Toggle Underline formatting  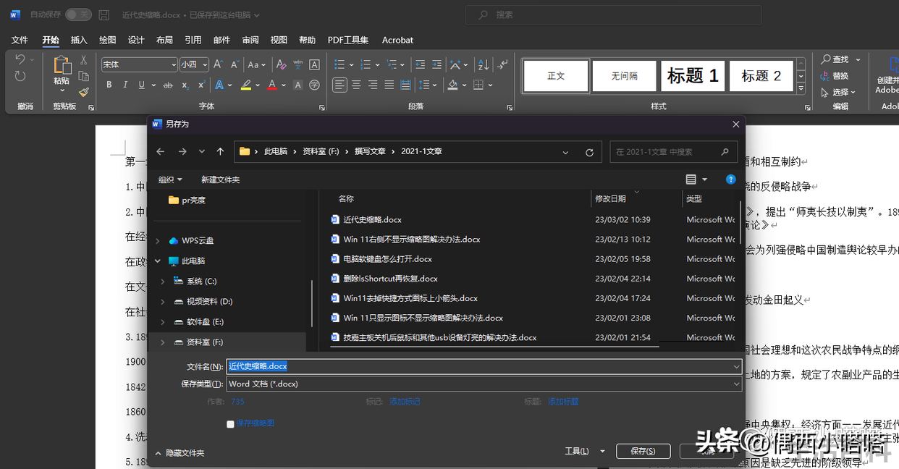(141, 85)
